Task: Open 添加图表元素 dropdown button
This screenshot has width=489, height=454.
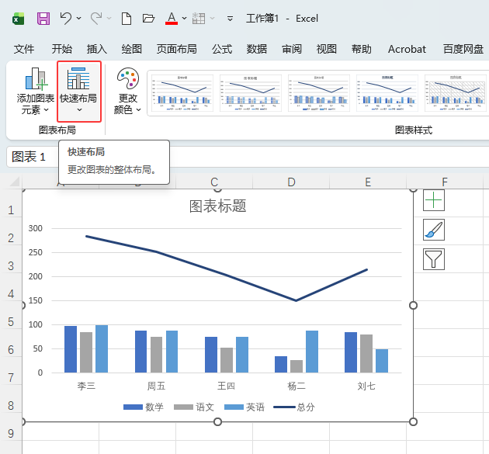Action: tap(35, 91)
